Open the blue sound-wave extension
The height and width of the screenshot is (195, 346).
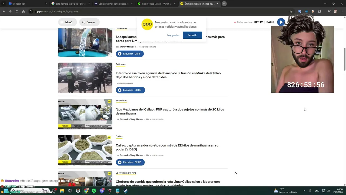click(x=306, y=11)
